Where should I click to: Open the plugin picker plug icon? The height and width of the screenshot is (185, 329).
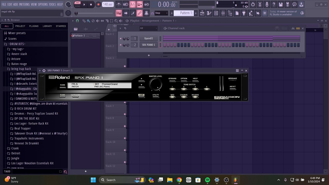(x=244, y=13)
